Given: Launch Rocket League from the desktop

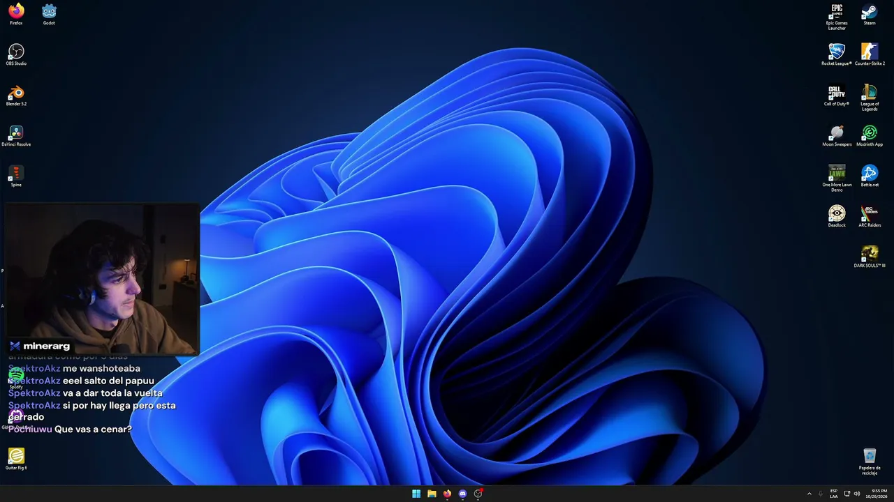Looking at the screenshot, I should click(x=837, y=54).
